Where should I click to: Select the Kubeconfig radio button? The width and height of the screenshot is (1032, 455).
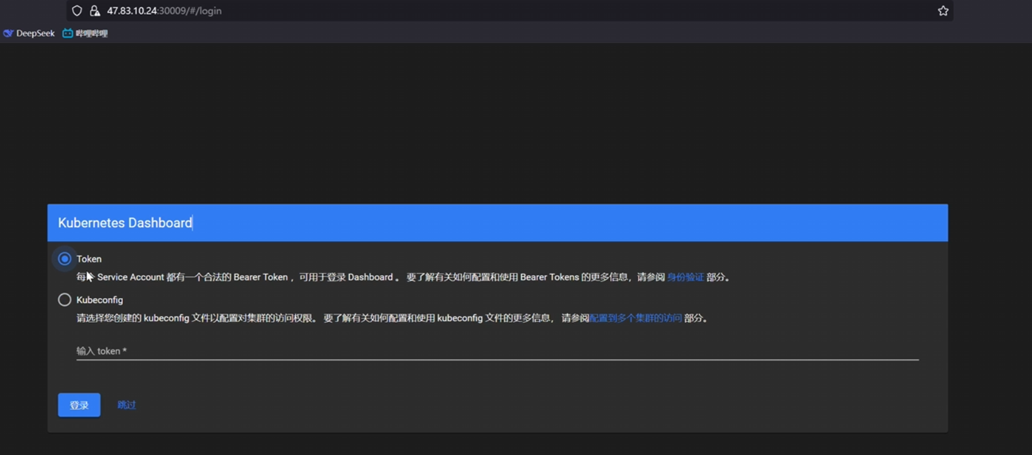click(x=65, y=300)
